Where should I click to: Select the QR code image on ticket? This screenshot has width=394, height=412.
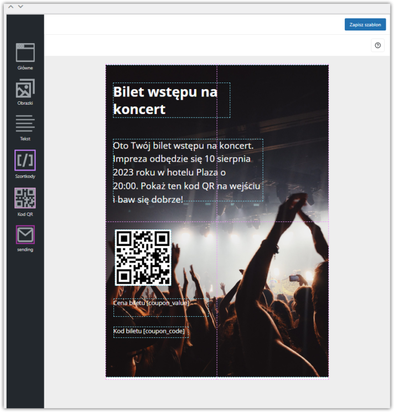point(143,257)
